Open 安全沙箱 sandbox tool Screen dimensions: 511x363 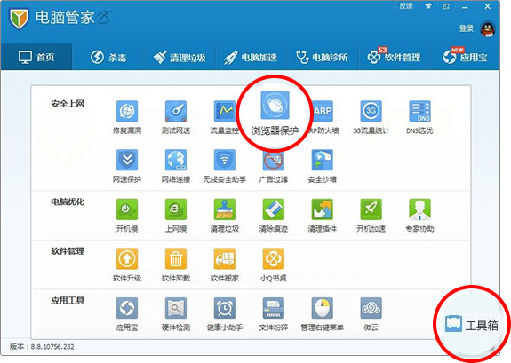tap(322, 166)
